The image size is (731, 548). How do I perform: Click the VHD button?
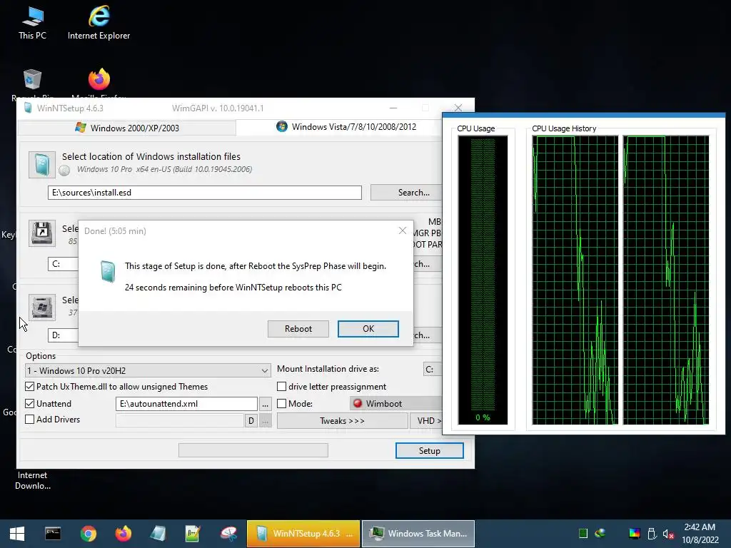(x=426, y=421)
